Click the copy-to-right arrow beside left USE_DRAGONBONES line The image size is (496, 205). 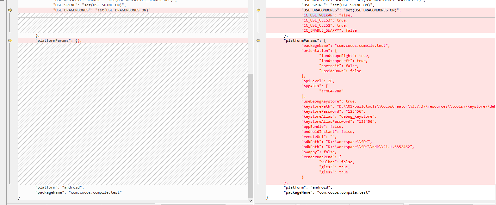pos(10,10)
